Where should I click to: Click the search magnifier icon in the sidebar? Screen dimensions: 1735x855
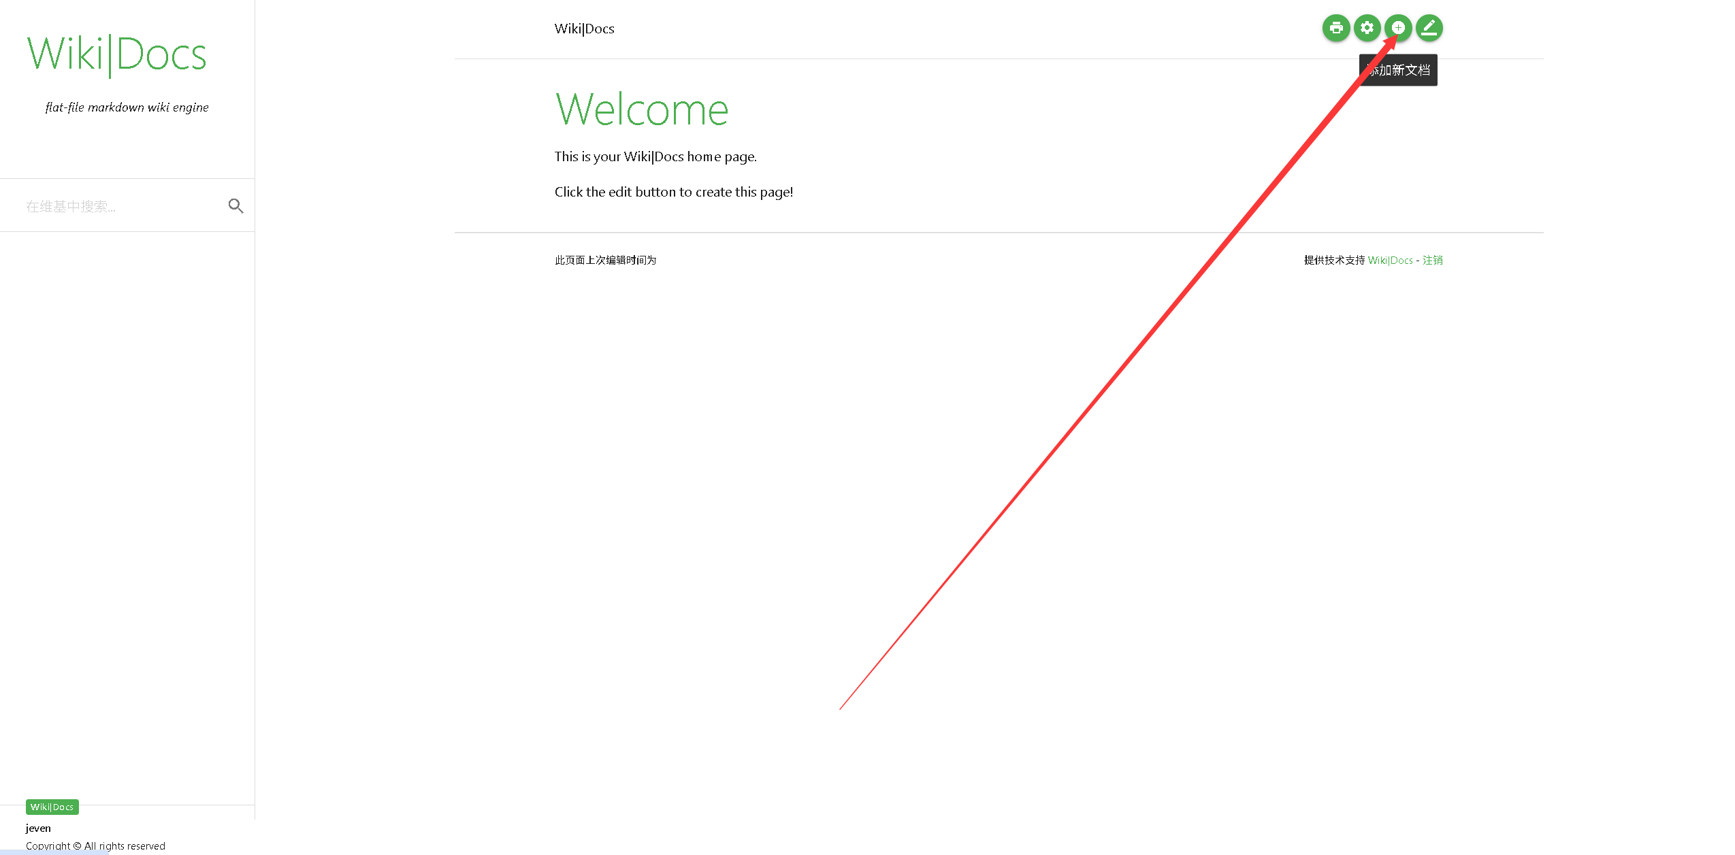click(x=236, y=205)
